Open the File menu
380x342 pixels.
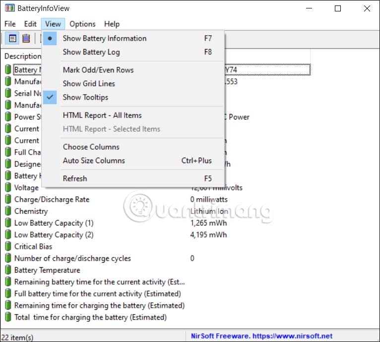pos(10,24)
